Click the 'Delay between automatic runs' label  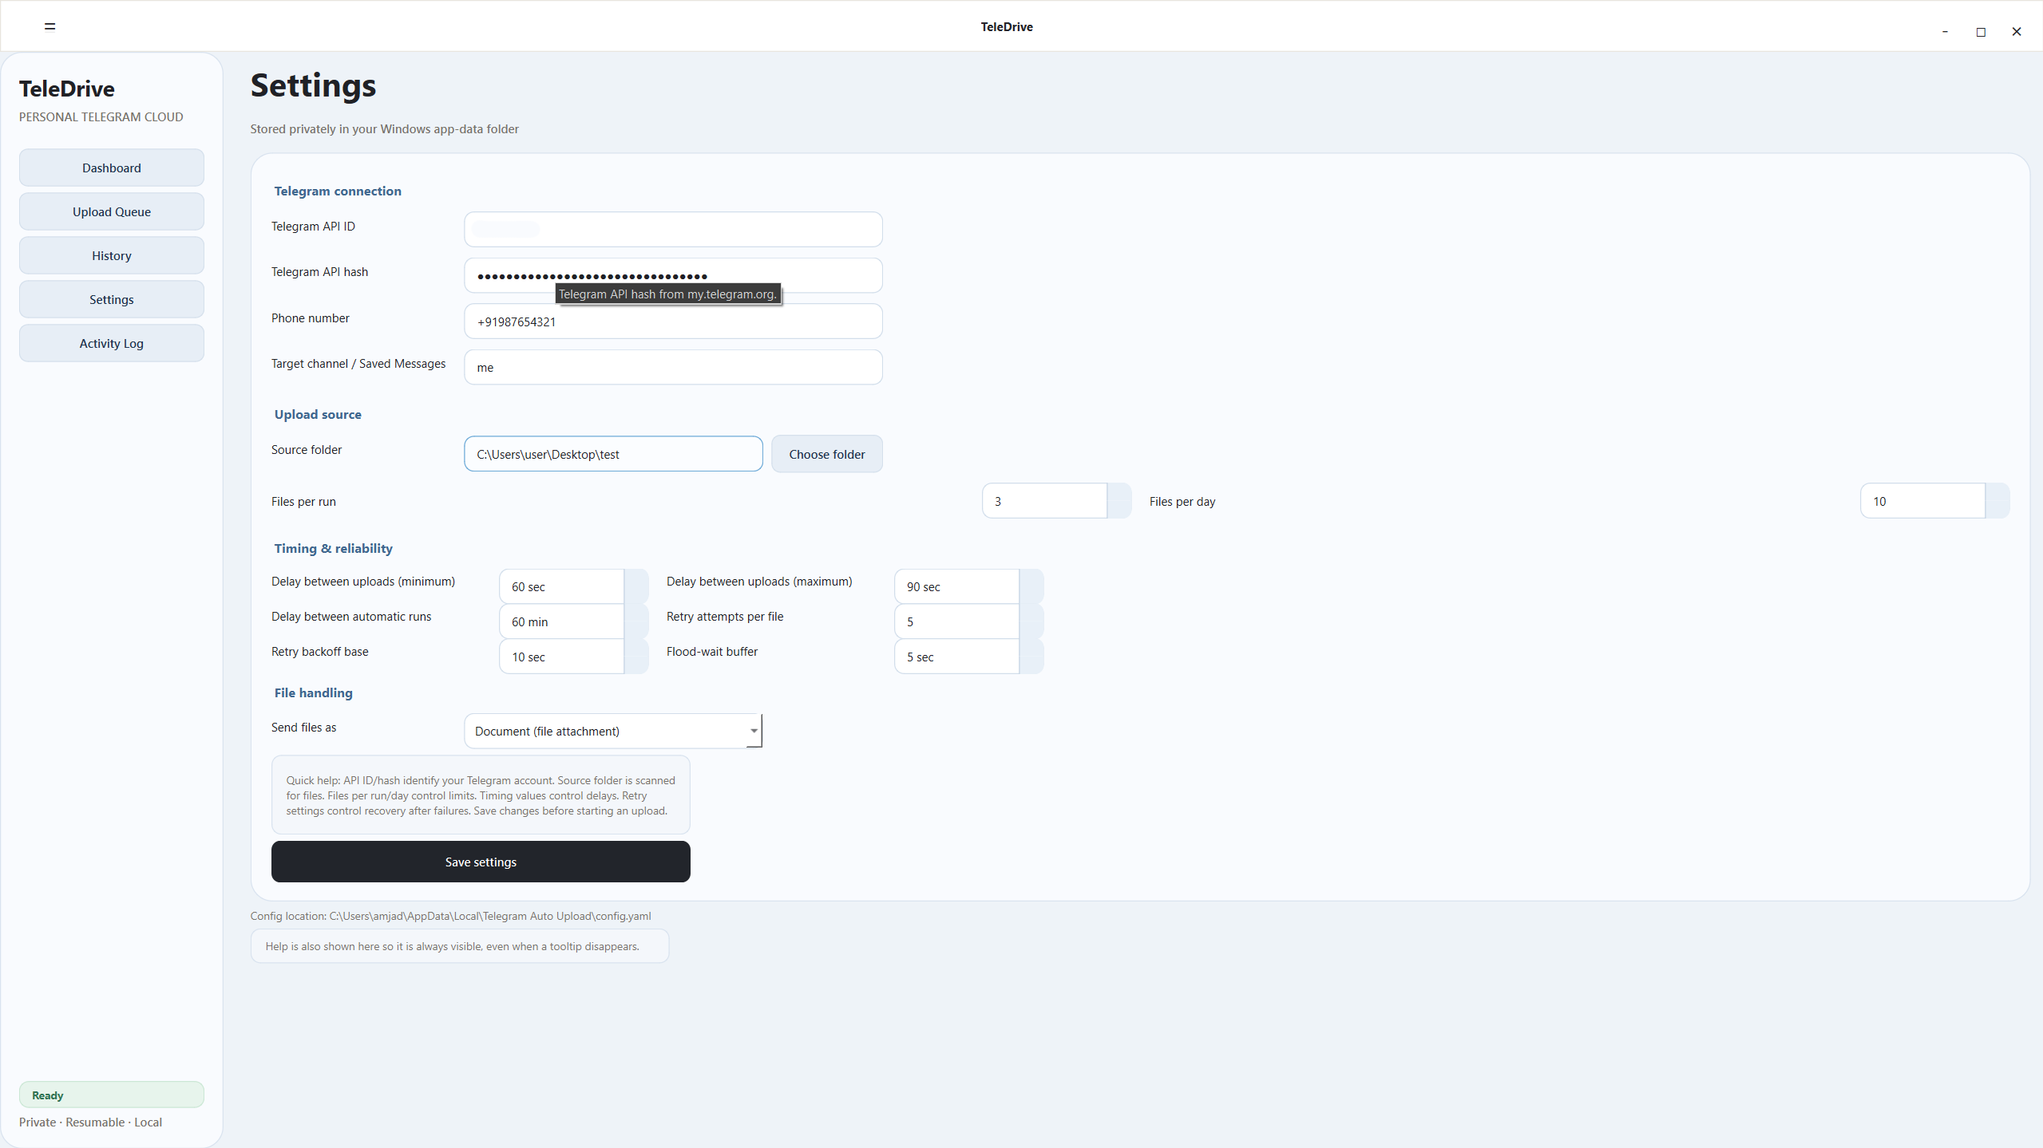click(x=351, y=617)
